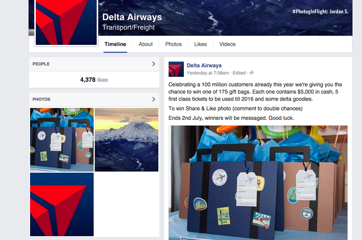Image resolution: width=362 pixels, height=240 pixels.
Task: Open the Delta profile picture on the cover
Action: 66,22
